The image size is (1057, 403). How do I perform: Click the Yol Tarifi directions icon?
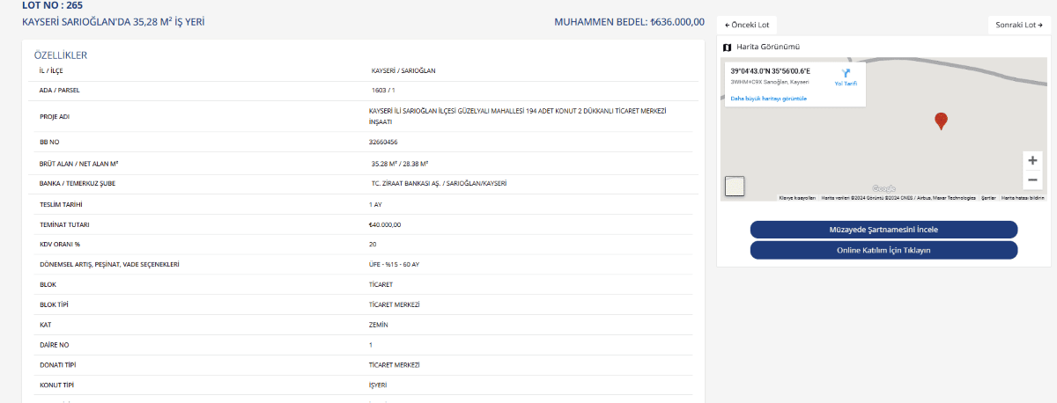click(x=846, y=76)
